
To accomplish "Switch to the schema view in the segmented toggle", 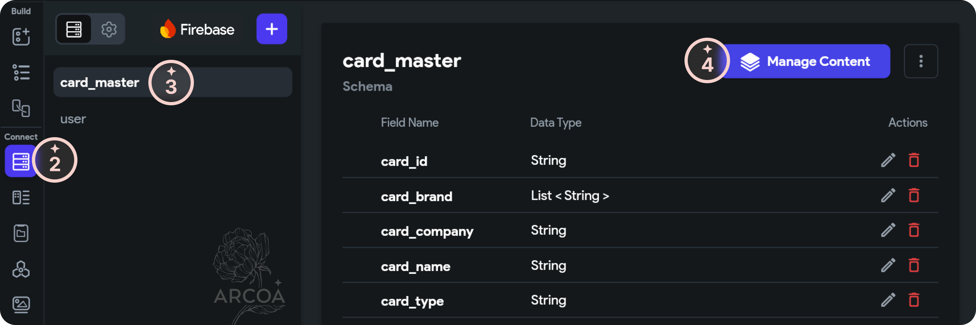I will coord(74,29).
